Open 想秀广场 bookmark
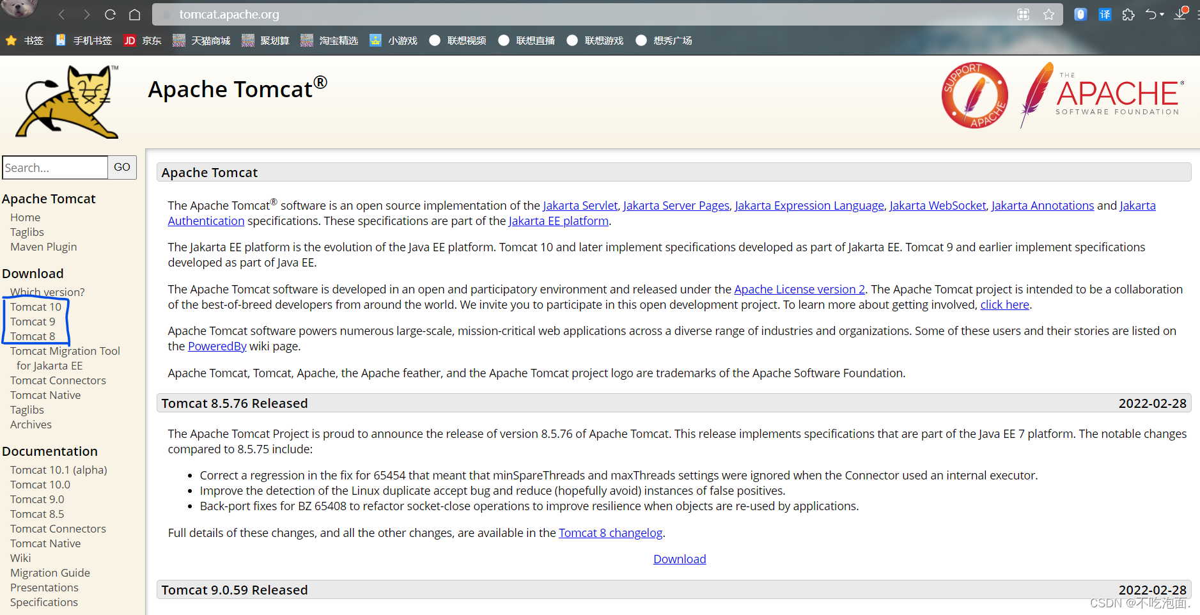The height and width of the screenshot is (615, 1200). 664,40
